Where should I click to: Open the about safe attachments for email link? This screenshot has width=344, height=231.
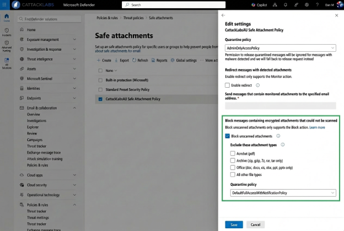click(x=118, y=51)
